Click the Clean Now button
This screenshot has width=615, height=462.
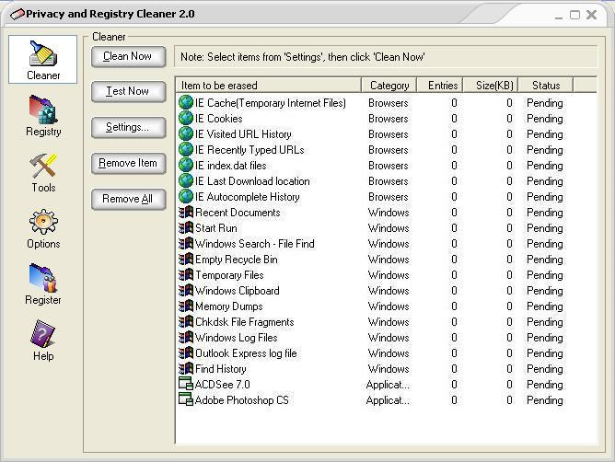tap(128, 57)
